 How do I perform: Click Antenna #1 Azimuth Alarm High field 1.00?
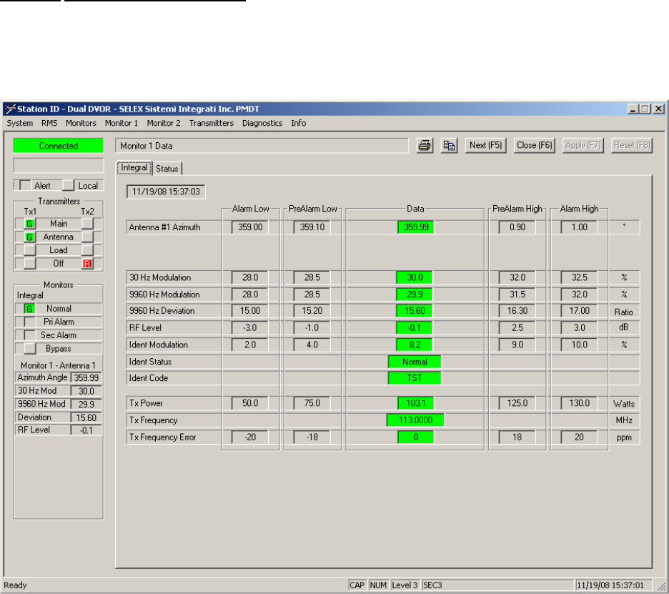579,227
